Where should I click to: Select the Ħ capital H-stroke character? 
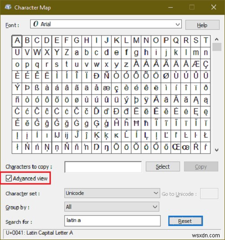[x=136, y=124]
